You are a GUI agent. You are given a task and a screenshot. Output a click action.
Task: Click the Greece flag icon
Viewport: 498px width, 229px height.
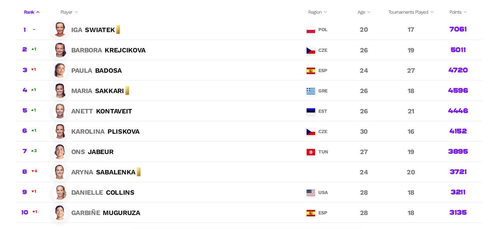click(x=311, y=91)
